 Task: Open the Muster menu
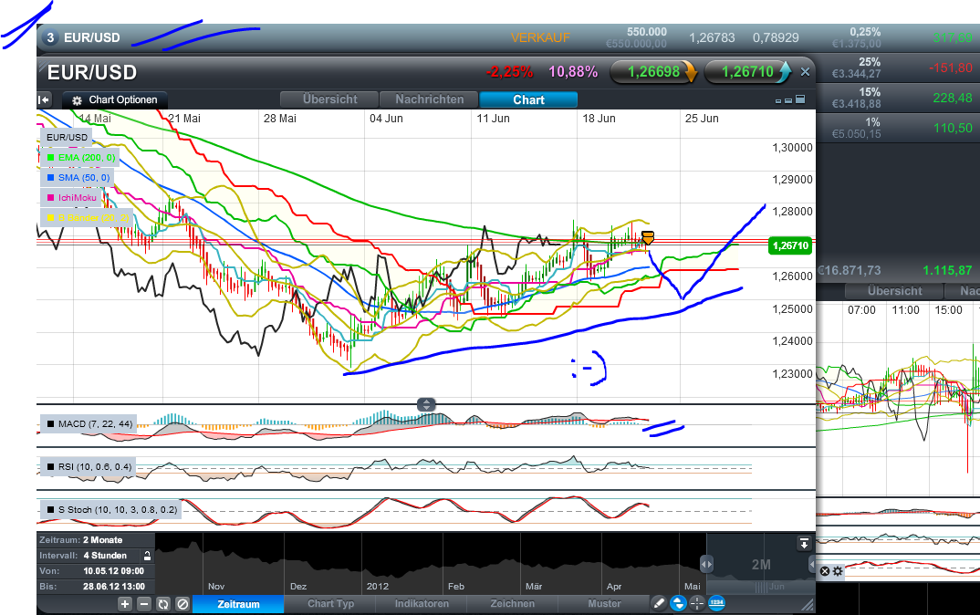tap(604, 604)
